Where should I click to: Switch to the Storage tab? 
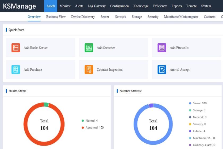coord(137,17)
